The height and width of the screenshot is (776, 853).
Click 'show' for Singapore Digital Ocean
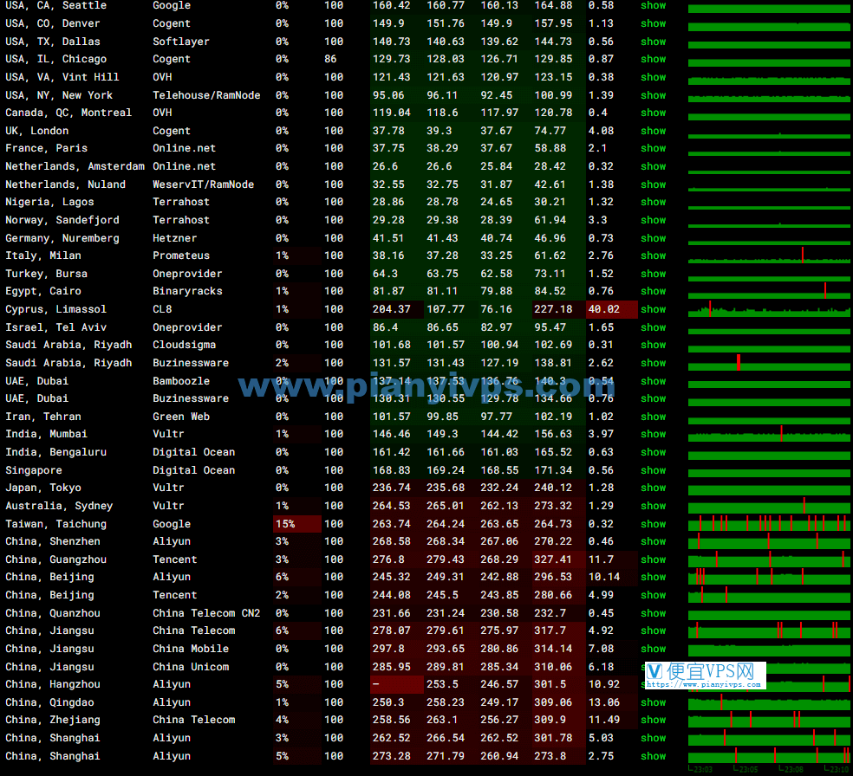(x=653, y=470)
